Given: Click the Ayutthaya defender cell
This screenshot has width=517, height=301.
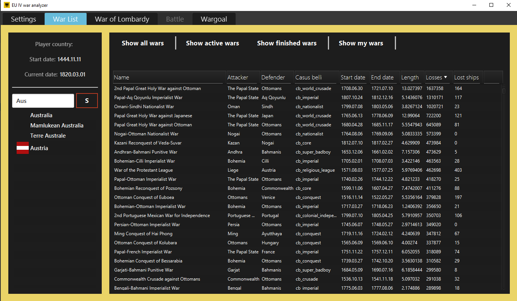Looking at the screenshot, I should tap(272, 234).
